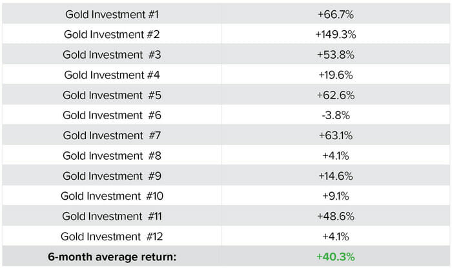The height and width of the screenshot is (270, 452).
Task: Click the Gold Investment #4 label
Action: point(112,74)
